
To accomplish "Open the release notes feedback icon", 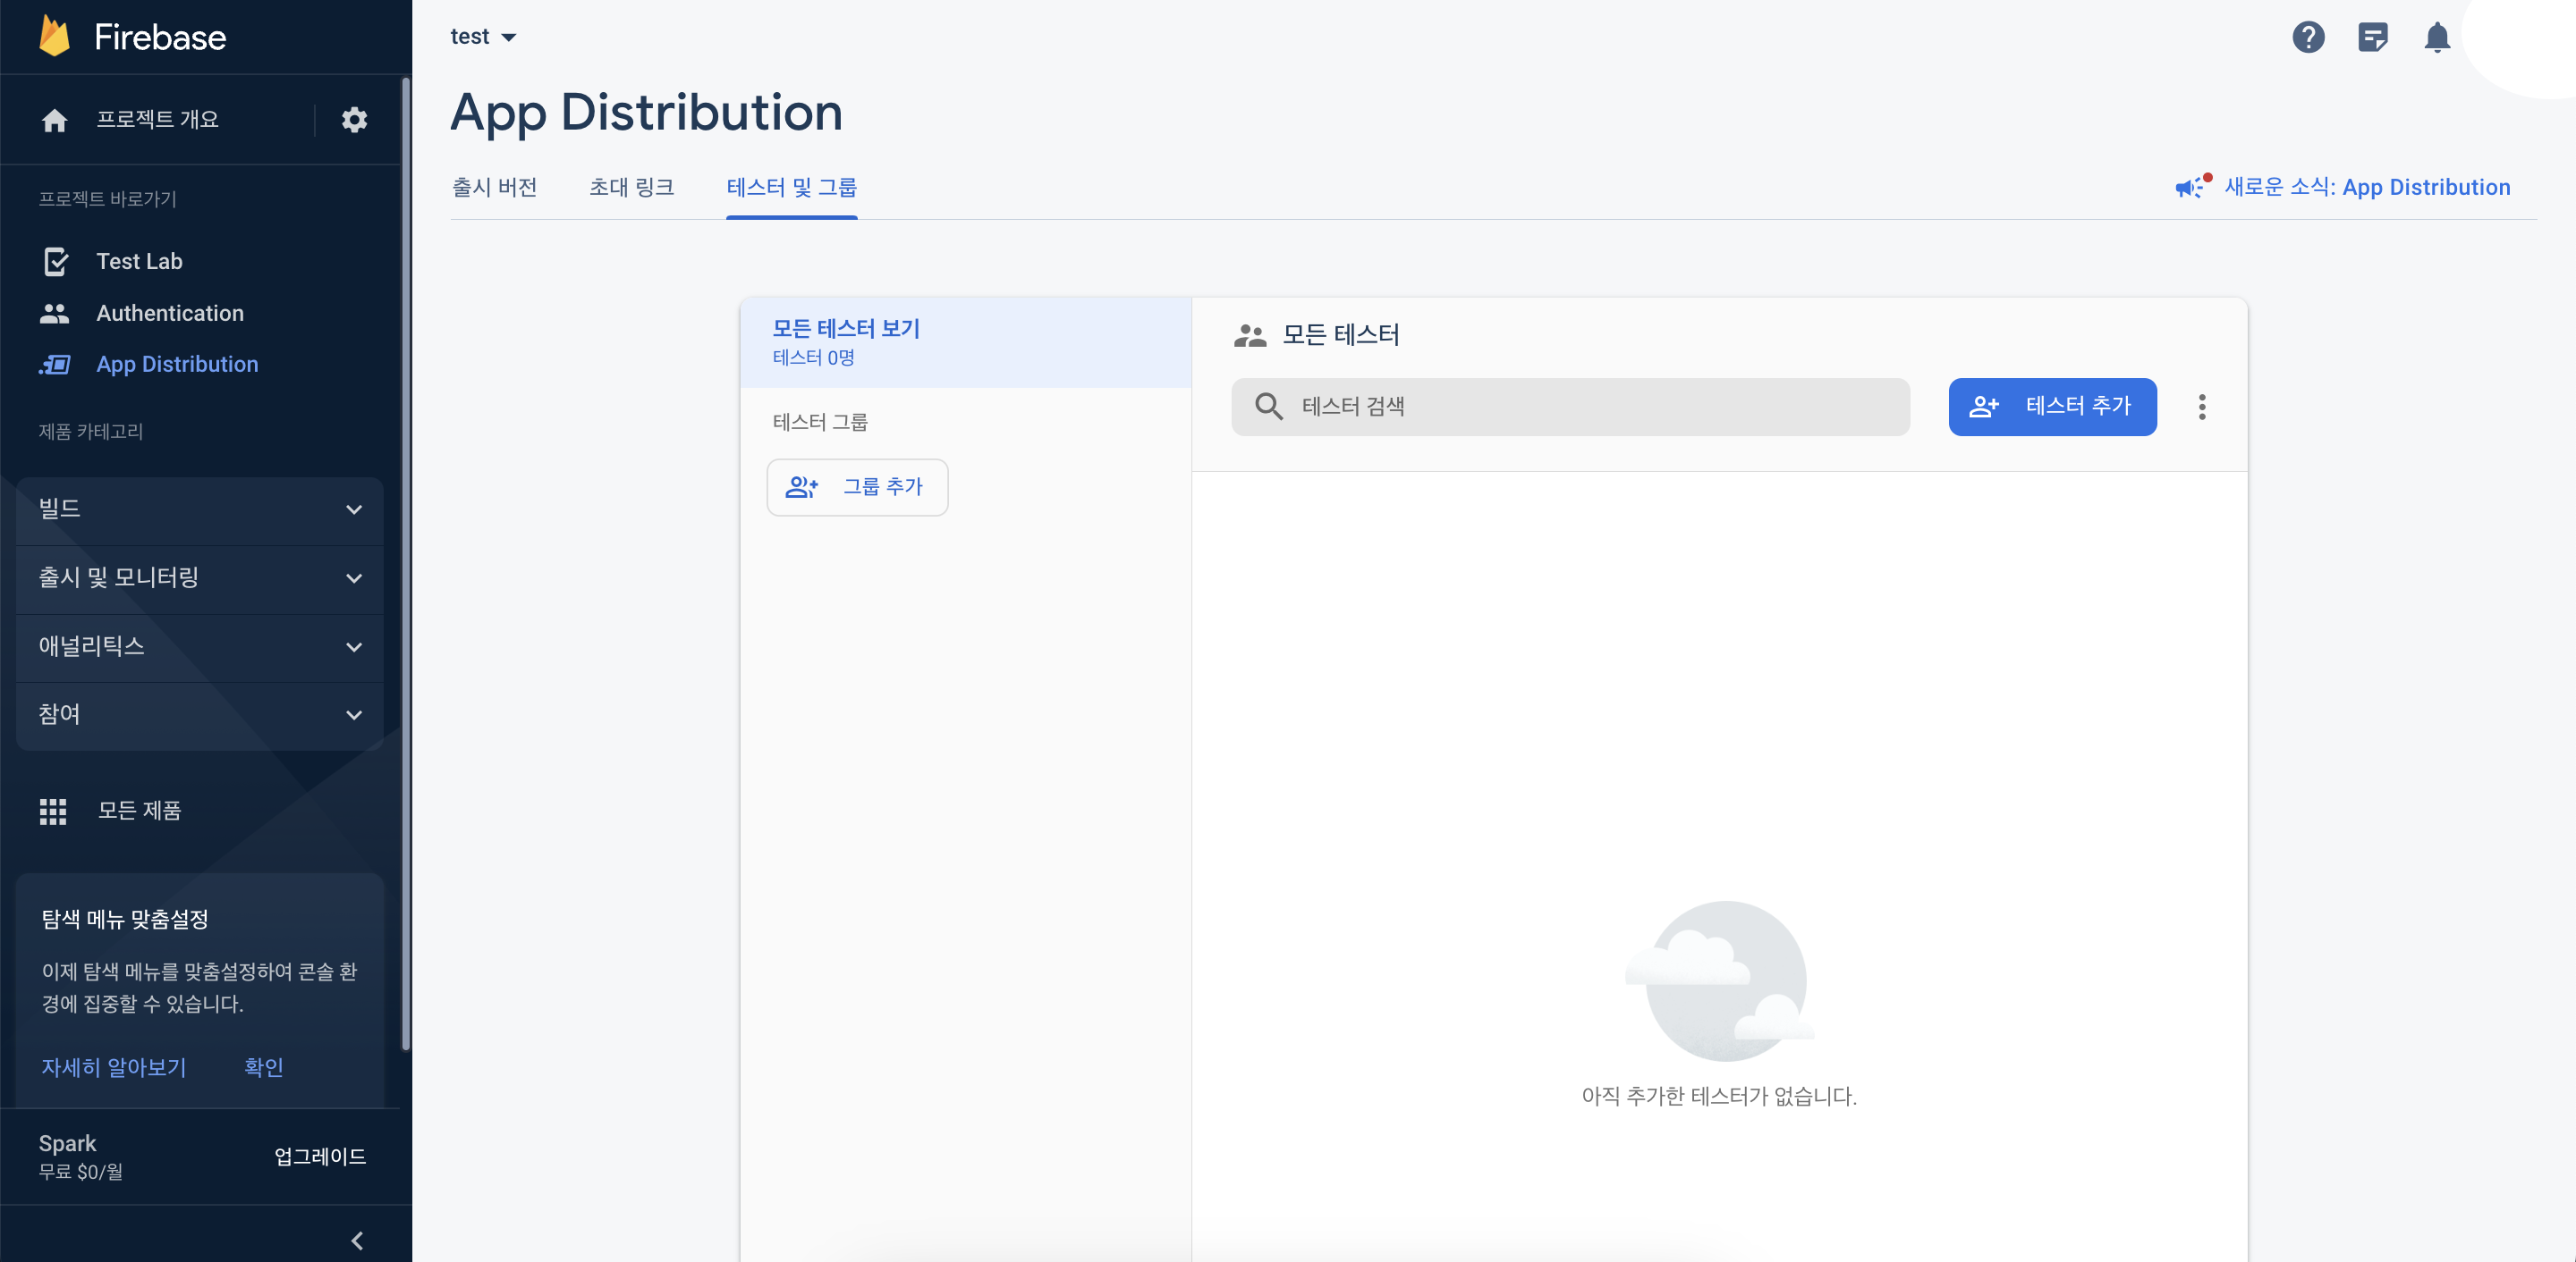I will tap(2373, 38).
